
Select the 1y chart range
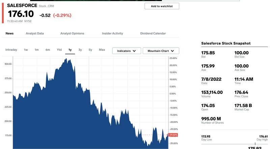[x=70, y=50]
